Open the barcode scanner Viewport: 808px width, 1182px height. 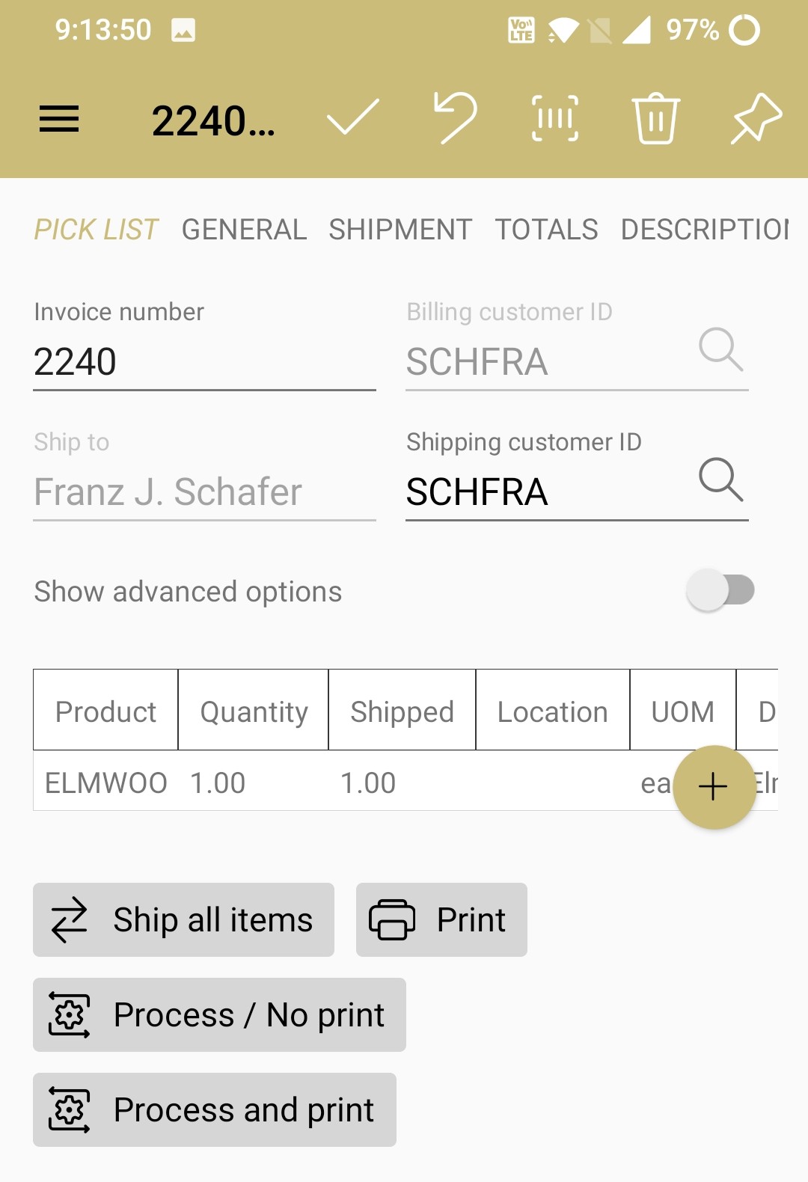(x=555, y=118)
